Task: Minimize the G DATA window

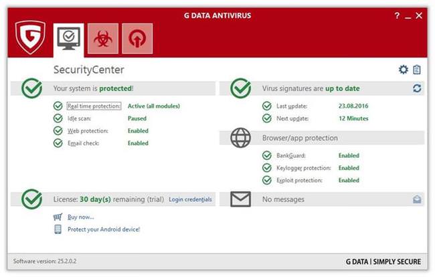Action: click(x=408, y=16)
